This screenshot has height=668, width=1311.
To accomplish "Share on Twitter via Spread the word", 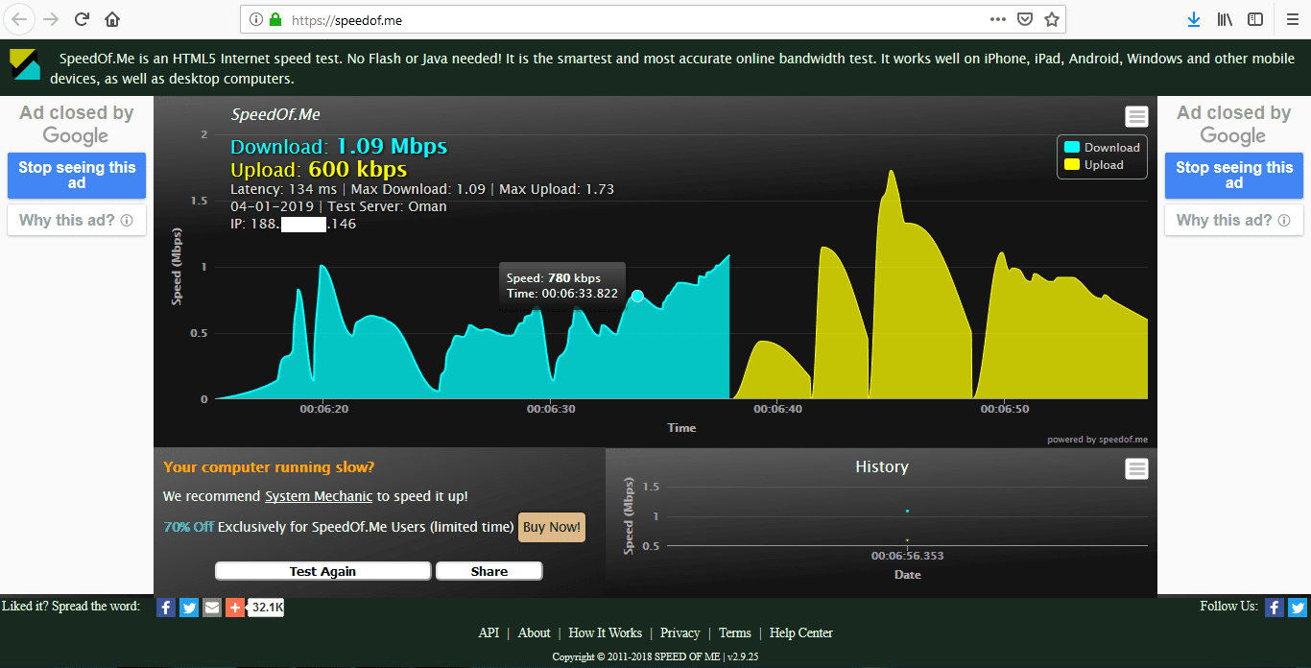I will click(189, 608).
